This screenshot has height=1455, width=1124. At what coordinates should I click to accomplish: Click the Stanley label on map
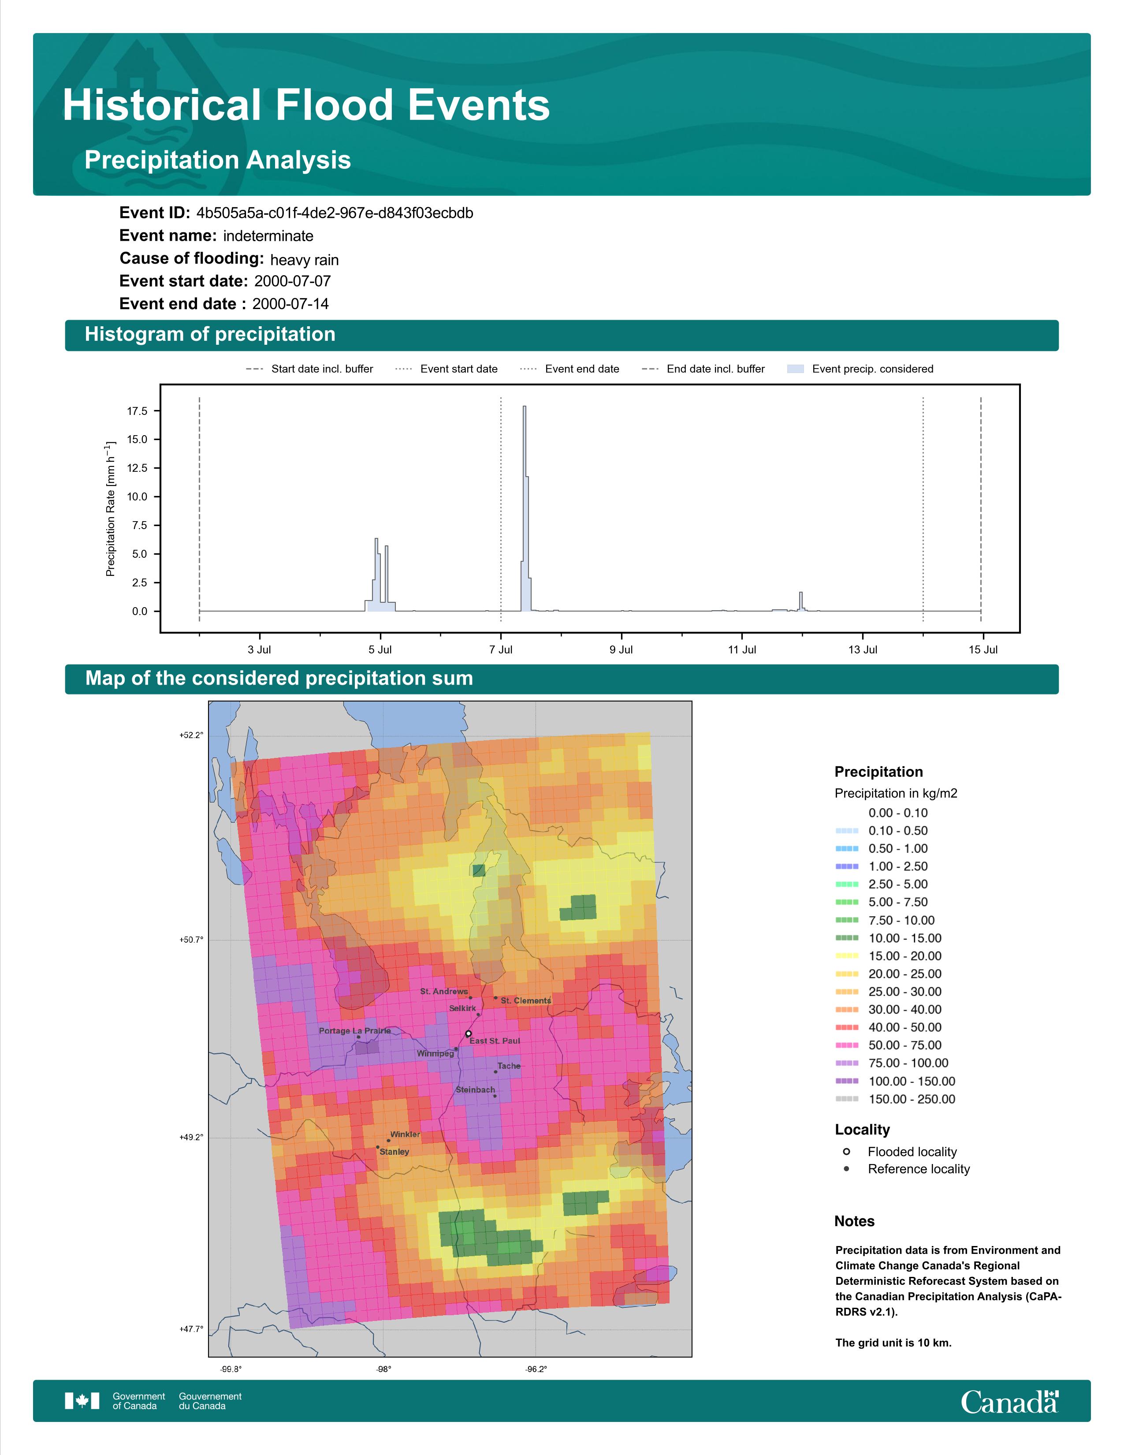click(394, 1152)
